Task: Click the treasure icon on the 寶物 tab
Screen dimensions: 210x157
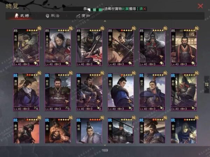Action: tap(78, 16)
